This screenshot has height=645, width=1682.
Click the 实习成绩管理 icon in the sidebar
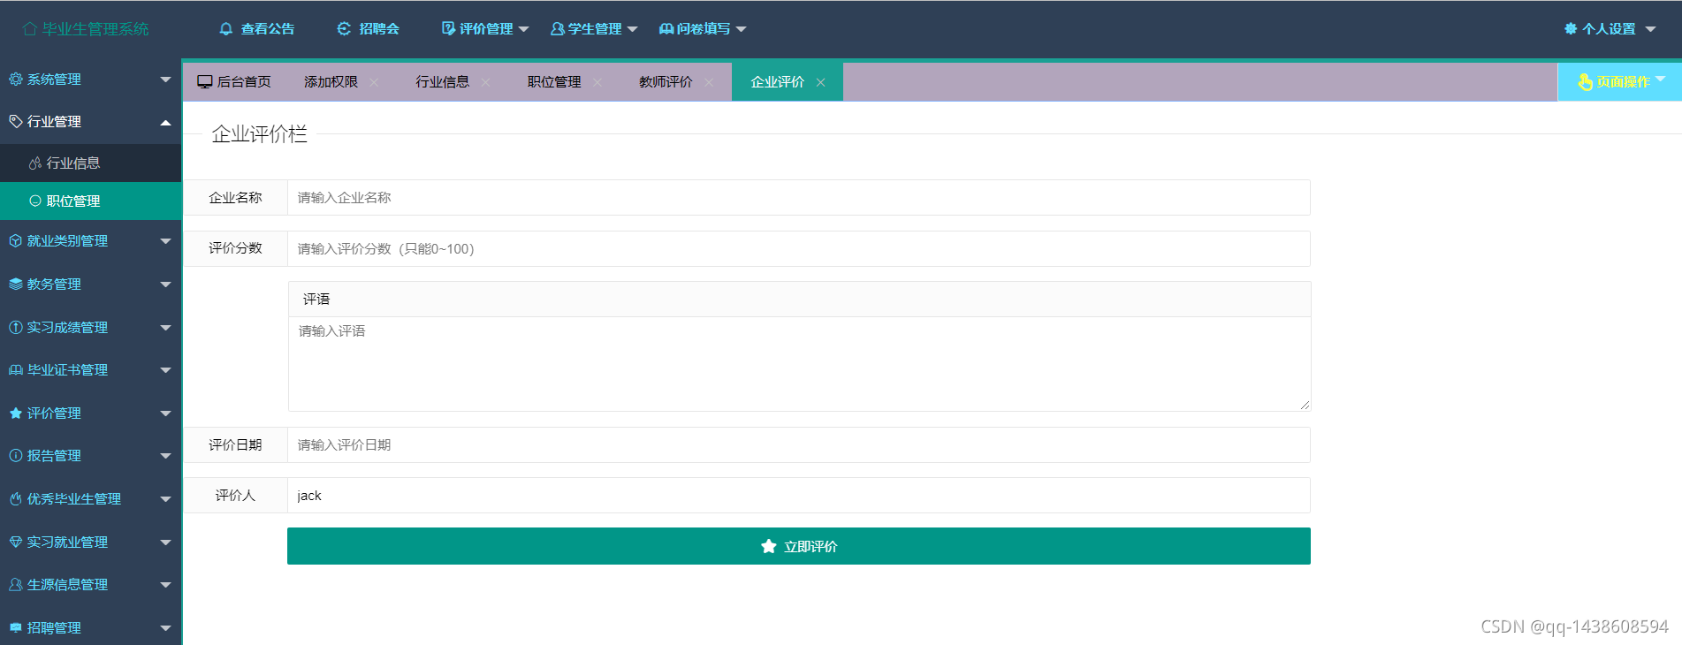[x=16, y=328]
